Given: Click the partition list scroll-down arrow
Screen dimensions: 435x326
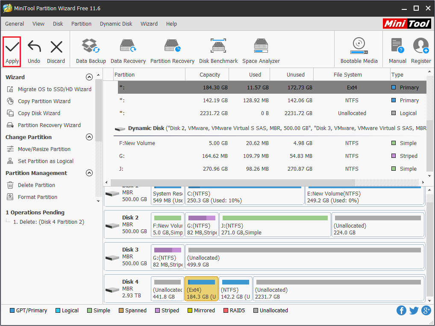Looking at the screenshot, I should point(429,176).
